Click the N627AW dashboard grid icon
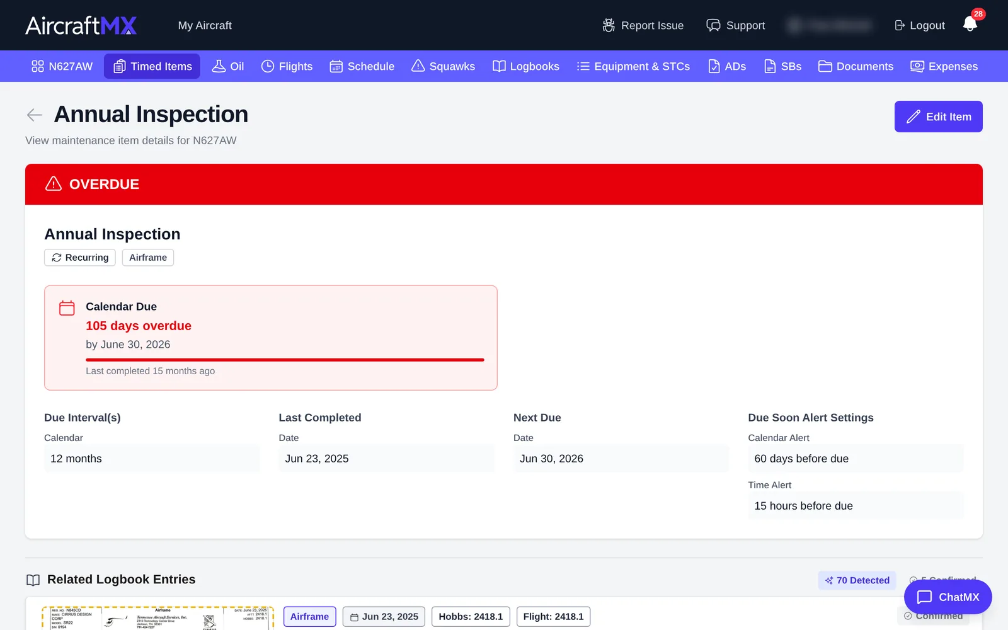Image resolution: width=1008 pixels, height=630 pixels. click(x=38, y=66)
